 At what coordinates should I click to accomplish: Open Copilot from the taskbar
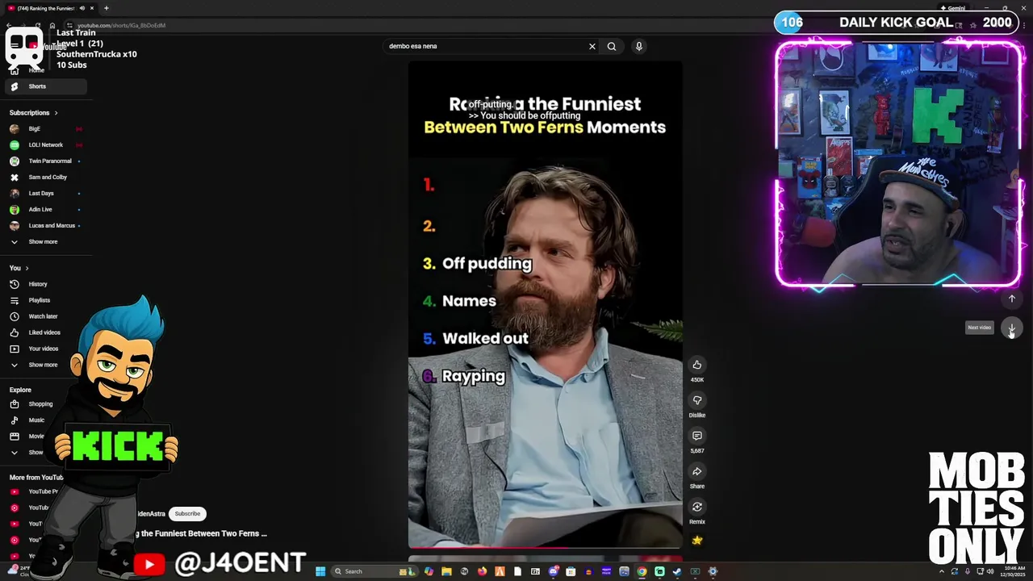point(429,571)
